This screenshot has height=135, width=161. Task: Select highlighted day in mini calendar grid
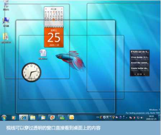point(54,20)
